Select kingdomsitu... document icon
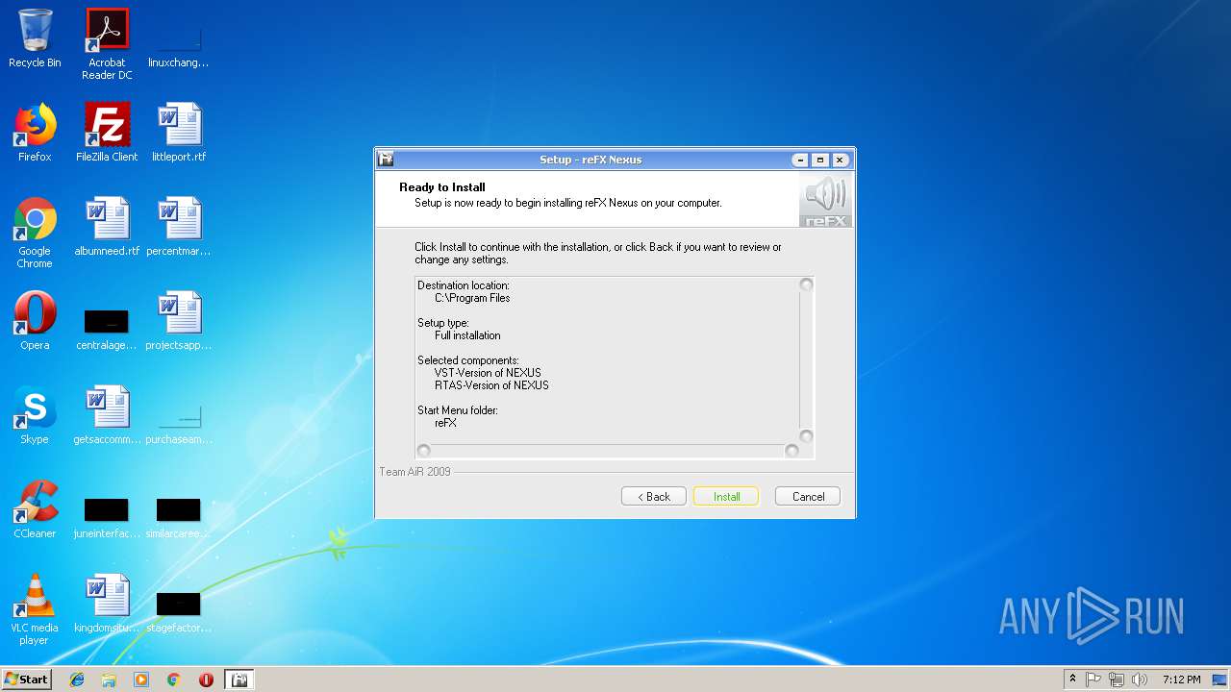The width and height of the screenshot is (1231, 692). [107, 604]
